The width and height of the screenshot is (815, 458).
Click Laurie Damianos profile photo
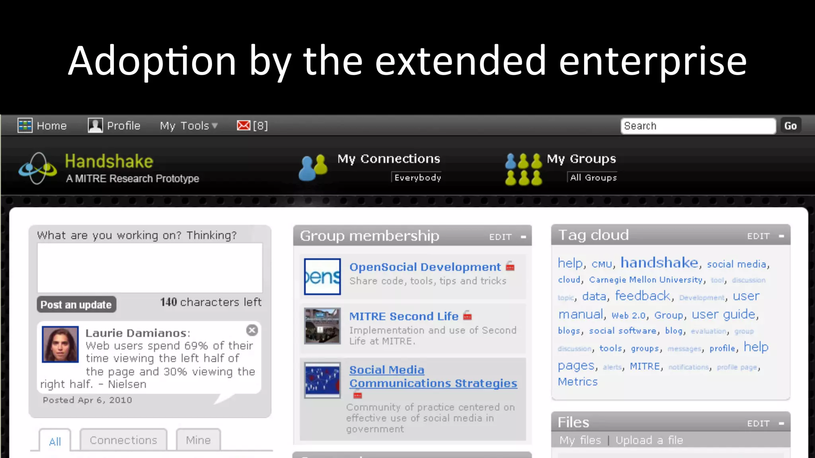pos(60,344)
